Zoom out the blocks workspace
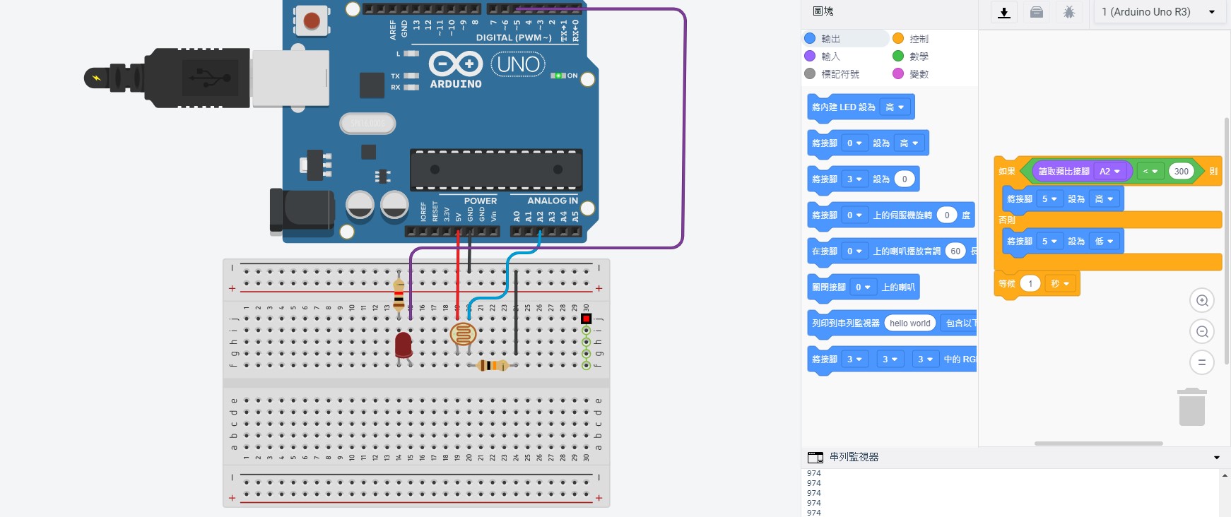 [1201, 332]
